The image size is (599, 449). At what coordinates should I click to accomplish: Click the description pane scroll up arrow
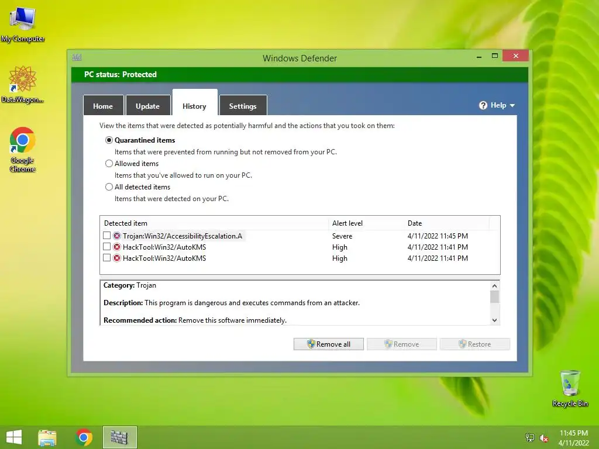click(495, 286)
